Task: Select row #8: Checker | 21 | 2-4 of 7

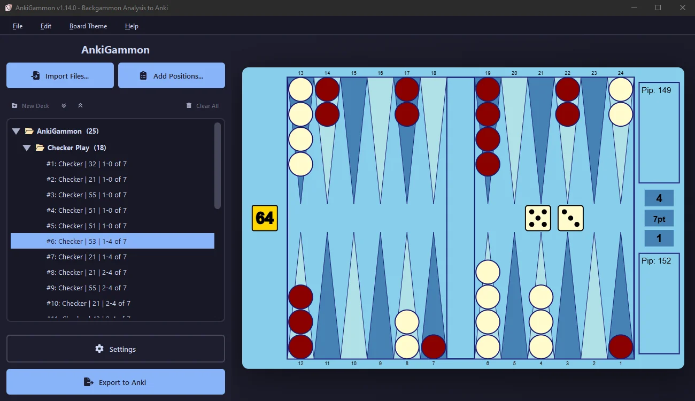Action: point(112,272)
